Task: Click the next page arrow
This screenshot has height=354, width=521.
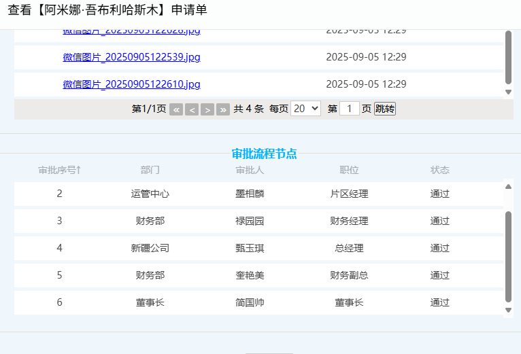Action: click(x=207, y=109)
